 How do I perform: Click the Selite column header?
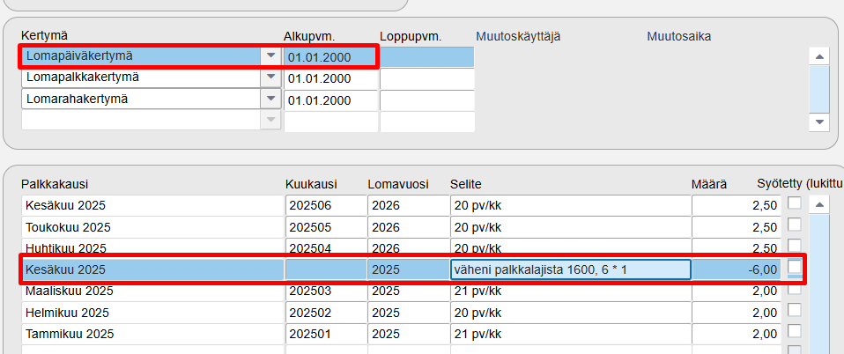pos(465,185)
